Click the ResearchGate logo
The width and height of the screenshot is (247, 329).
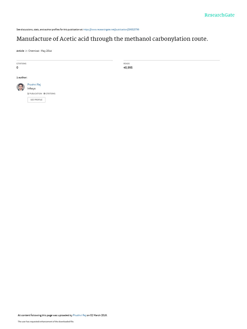pyautogui.click(x=219, y=15)
